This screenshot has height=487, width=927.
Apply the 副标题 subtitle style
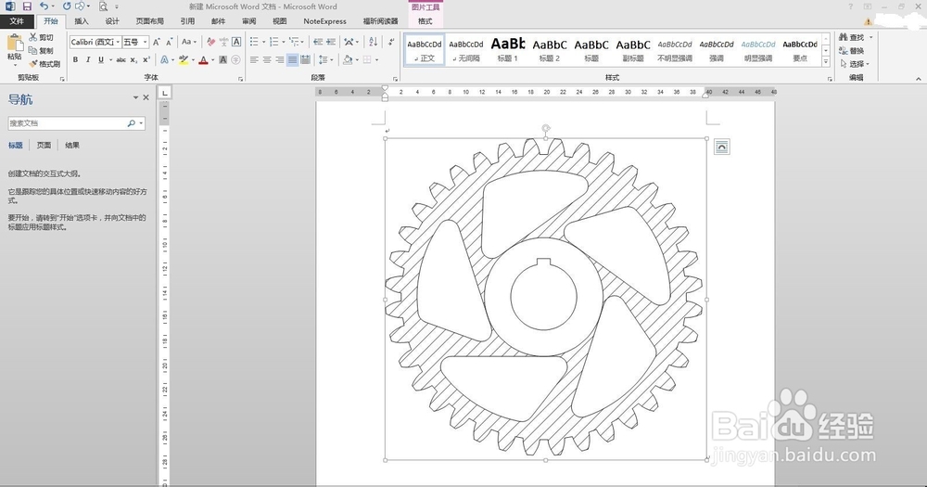(632, 50)
